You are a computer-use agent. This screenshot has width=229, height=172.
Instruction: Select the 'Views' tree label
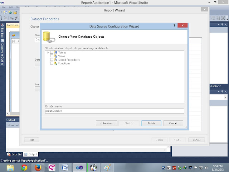62,56
